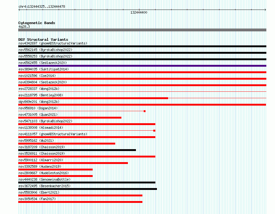Click the dgv849e201 (Wong2012b) label
Screen dimensions: 275x214
pyautogui.click(x=39, y=102)
